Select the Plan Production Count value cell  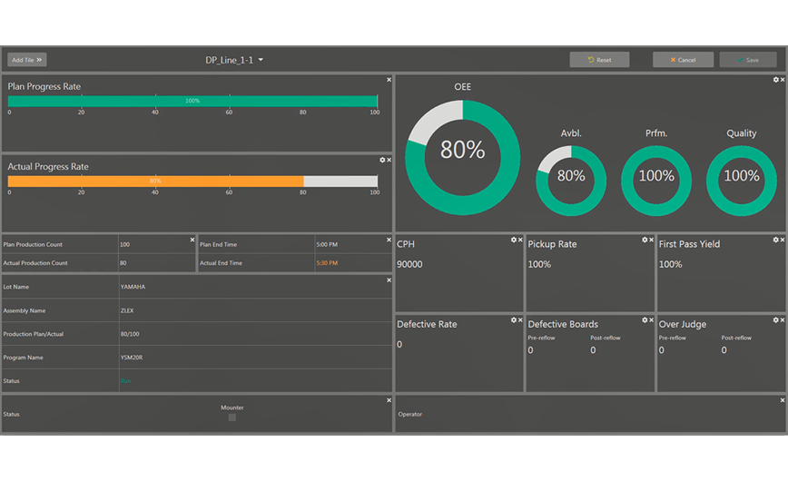tap(155, 244)
